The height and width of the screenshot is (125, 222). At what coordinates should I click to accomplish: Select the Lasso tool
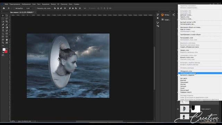7,18
